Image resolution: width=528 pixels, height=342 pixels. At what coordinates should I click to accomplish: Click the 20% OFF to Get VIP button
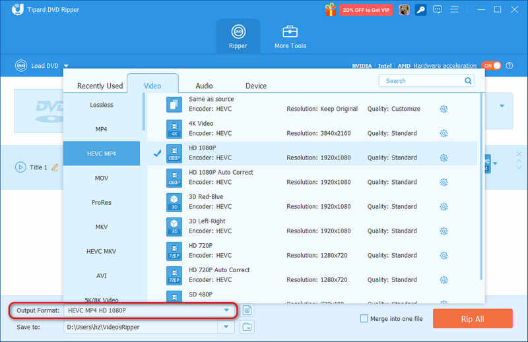pos(366,10)
